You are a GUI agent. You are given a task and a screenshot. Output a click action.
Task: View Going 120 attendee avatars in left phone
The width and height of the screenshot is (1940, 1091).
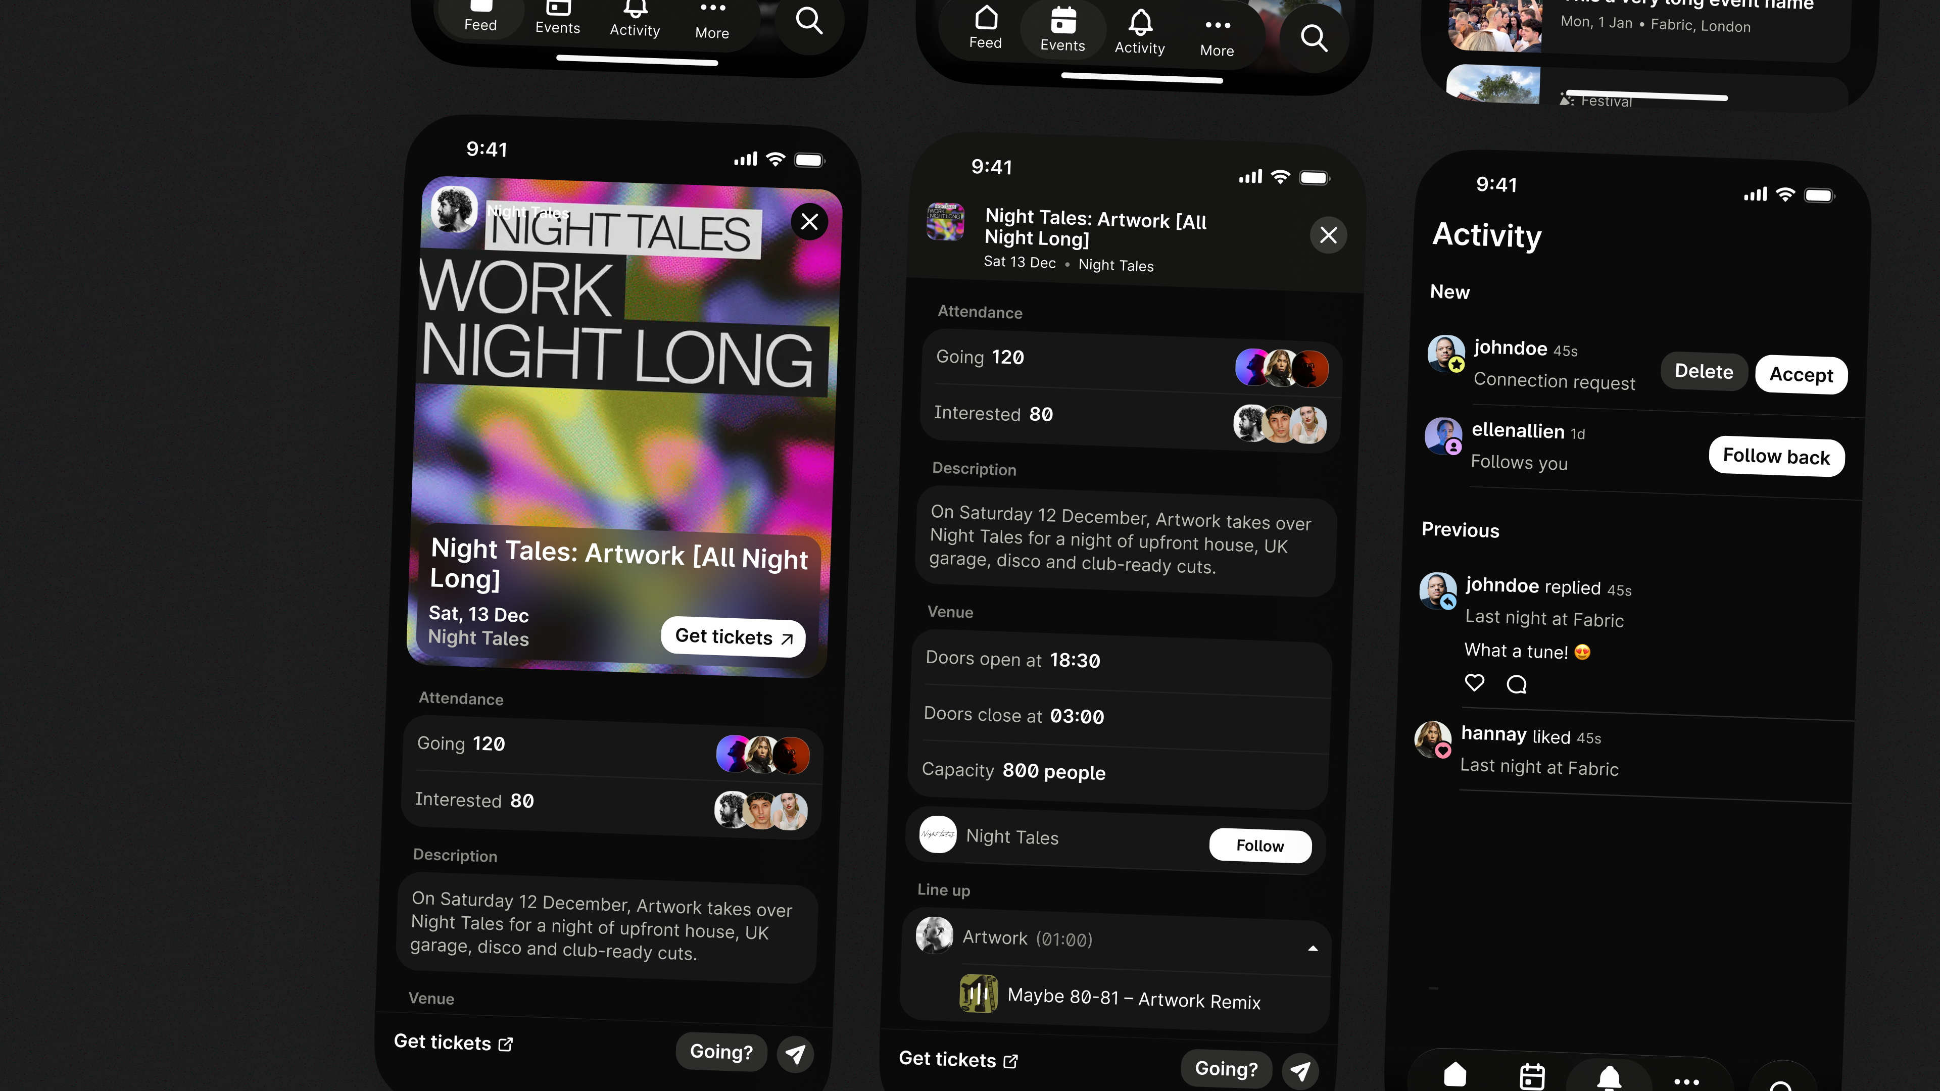coord(762,755)
